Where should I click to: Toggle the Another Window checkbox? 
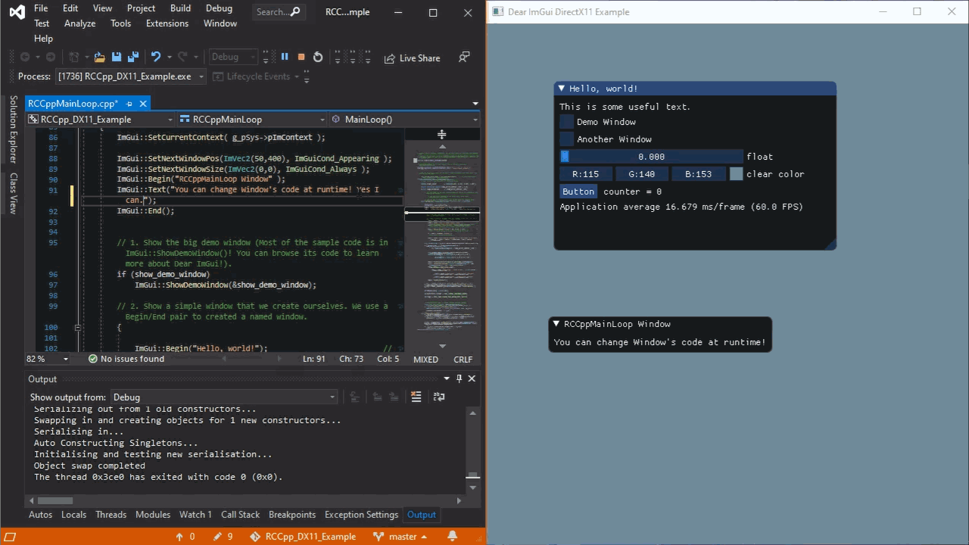pyautogui.click(x=566, y=139)
